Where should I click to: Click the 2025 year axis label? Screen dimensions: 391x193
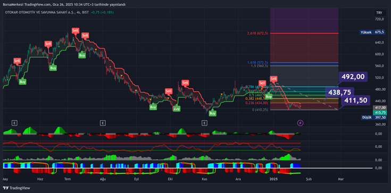pyautogui.click(x=274, y=179)
